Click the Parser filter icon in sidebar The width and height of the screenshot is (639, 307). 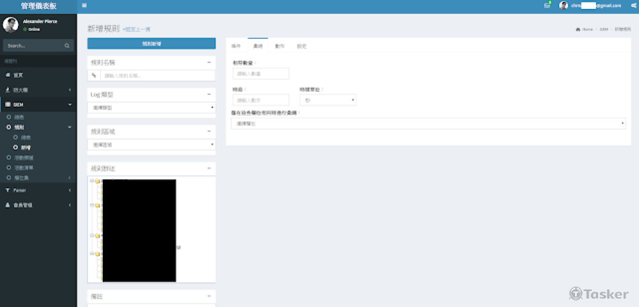click(8, 190)
